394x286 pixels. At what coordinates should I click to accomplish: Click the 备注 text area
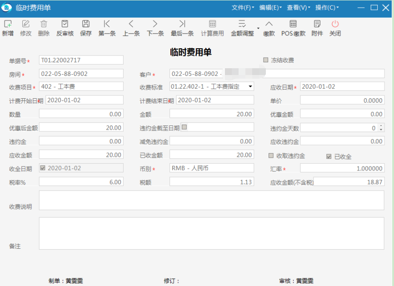tap(212, 233)
